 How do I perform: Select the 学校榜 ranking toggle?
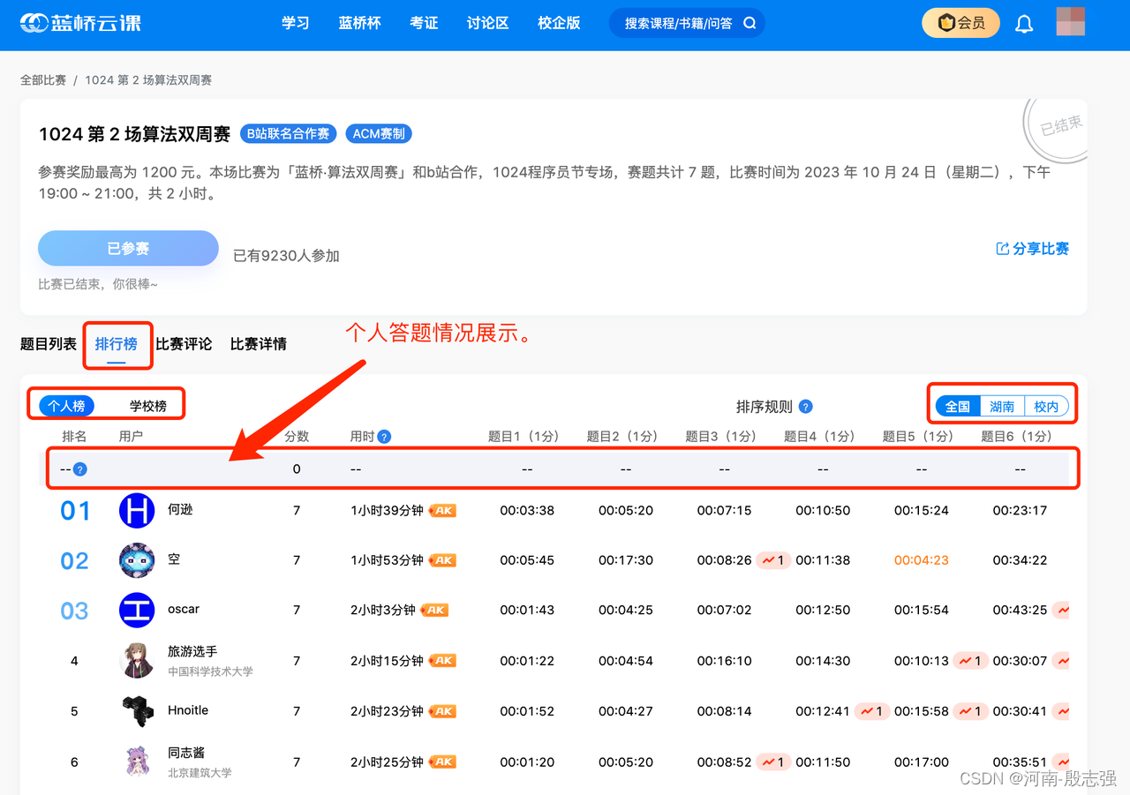click(147, 406)
